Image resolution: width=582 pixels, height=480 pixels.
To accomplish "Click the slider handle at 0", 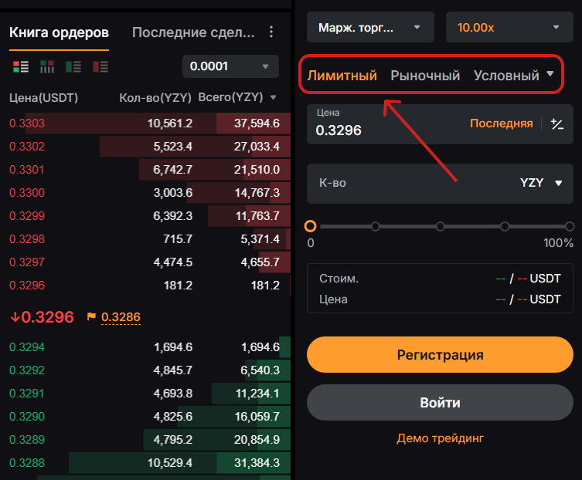I will [310, 226].
